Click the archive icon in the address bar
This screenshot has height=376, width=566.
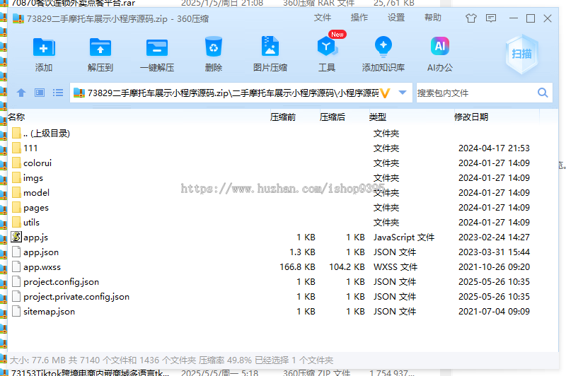coord(79,93)
